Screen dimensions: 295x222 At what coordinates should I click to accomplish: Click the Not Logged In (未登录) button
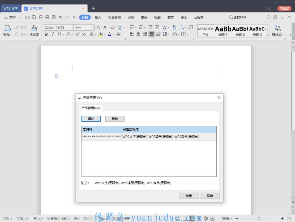[284, 8]
